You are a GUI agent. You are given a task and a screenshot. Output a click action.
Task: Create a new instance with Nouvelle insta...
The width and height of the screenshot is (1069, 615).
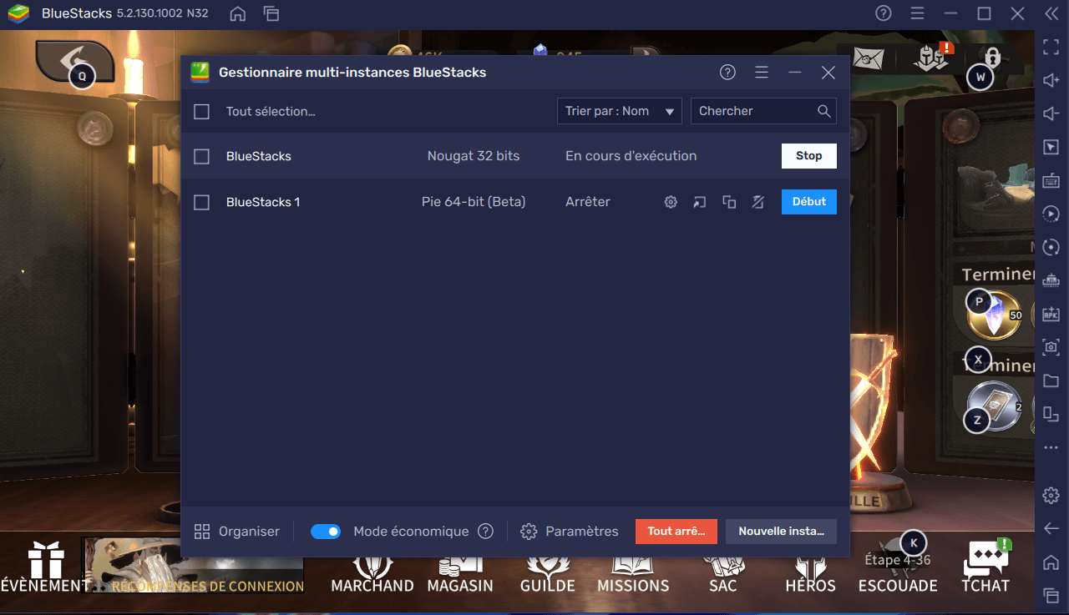point(781,532)
